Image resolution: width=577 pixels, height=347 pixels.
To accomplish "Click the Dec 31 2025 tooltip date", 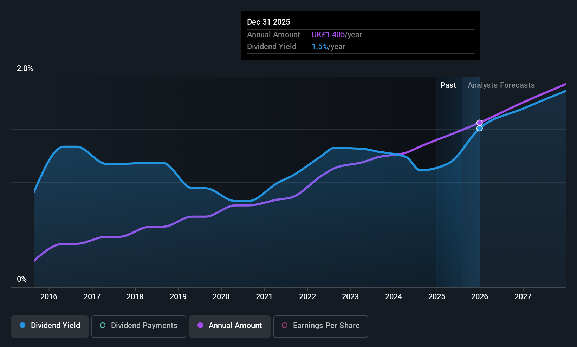I will tap(268, 22).
